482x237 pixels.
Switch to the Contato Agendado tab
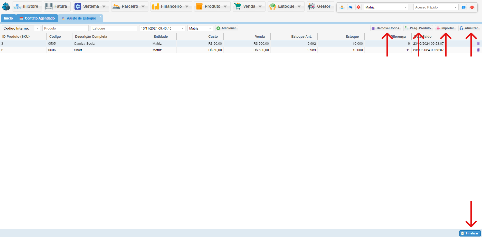click(x=37, y=18)
